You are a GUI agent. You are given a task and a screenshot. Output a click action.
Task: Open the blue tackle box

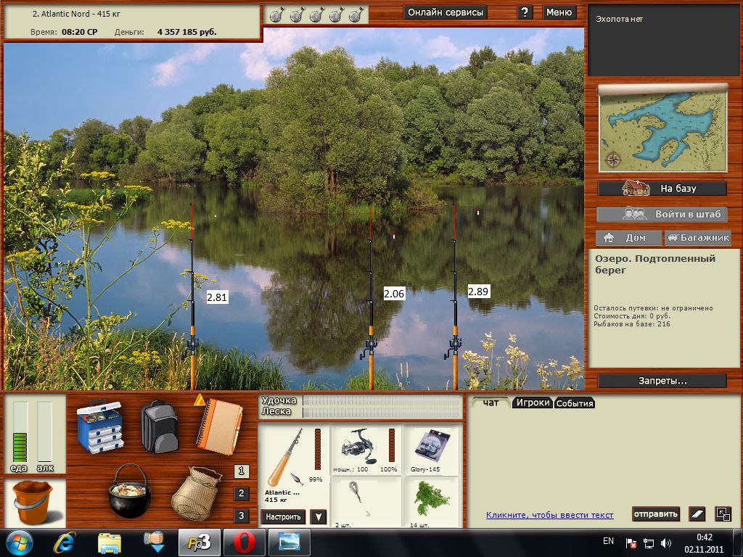tap(100, 426)
